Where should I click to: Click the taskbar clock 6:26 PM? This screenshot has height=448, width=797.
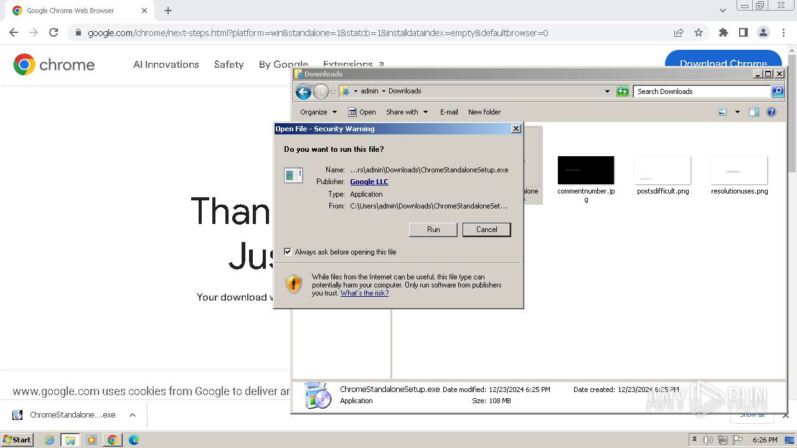coord(765,440)
